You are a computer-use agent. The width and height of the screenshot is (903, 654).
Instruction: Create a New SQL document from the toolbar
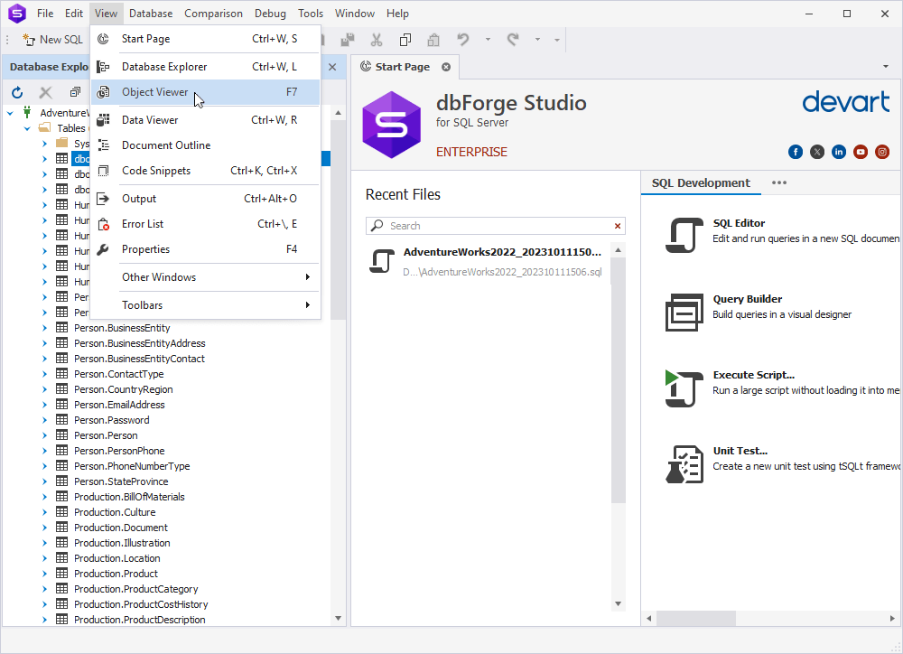(51, 40)
